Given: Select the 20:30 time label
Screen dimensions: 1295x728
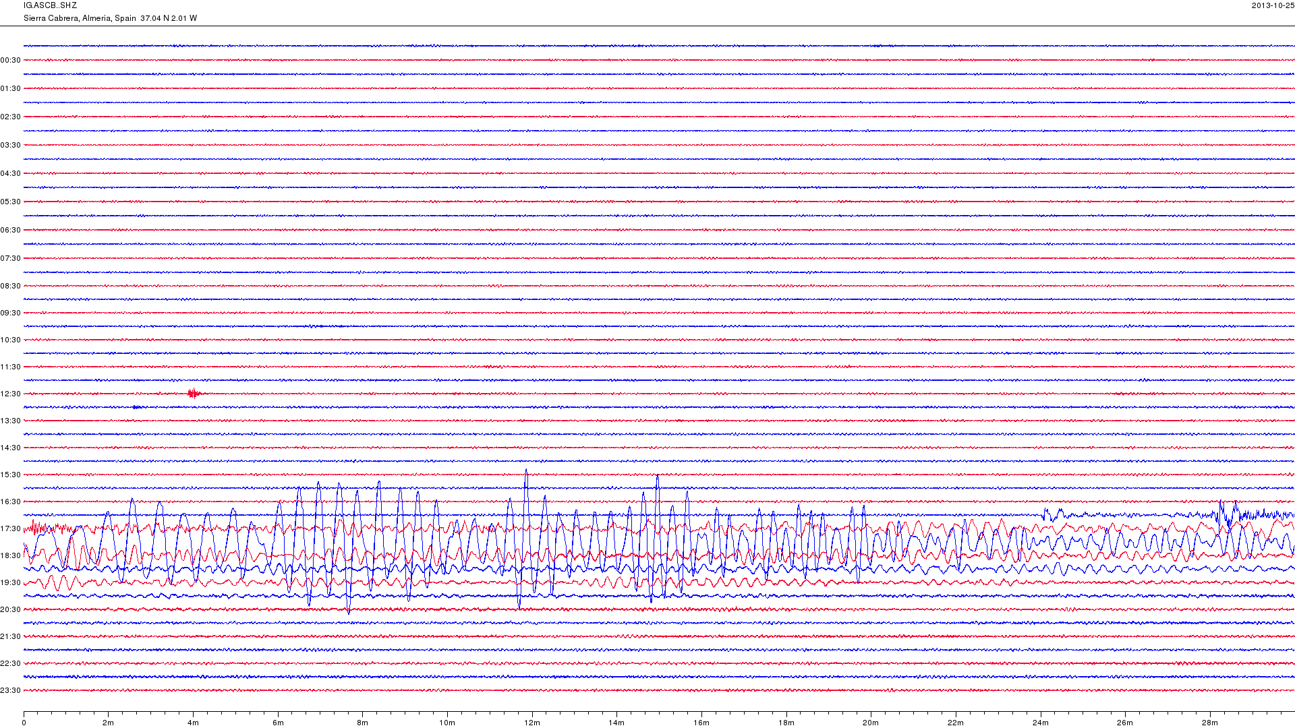Looking at the screenshot, I should (11, 610).
